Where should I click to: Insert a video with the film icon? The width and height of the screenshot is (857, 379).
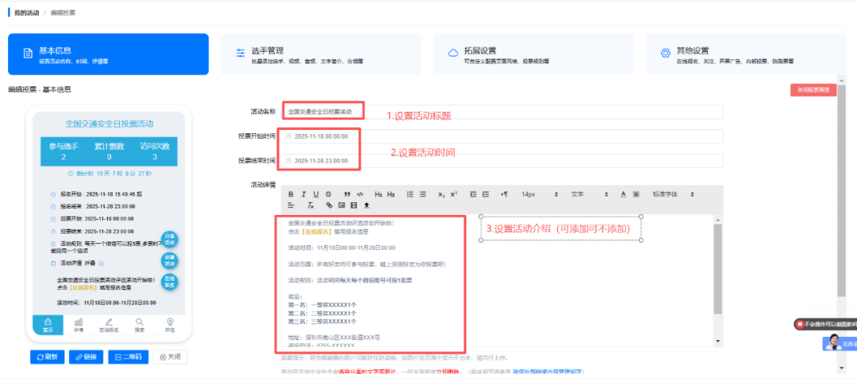pos(354,205)
